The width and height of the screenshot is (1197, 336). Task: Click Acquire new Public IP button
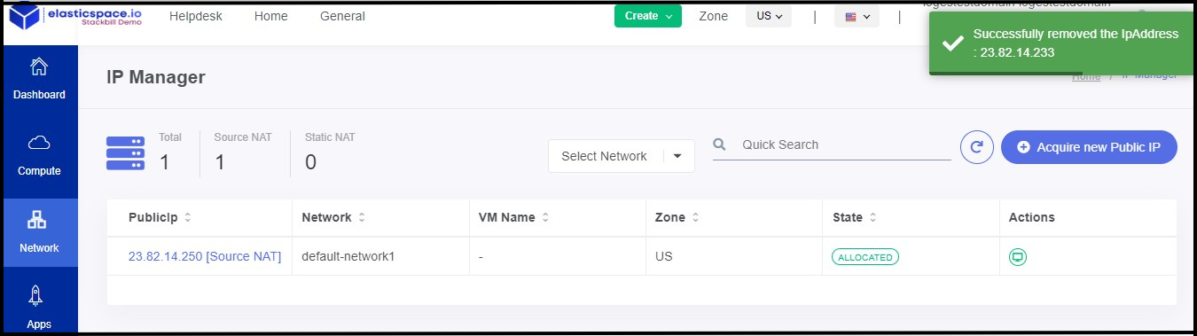coord(1089,147)
